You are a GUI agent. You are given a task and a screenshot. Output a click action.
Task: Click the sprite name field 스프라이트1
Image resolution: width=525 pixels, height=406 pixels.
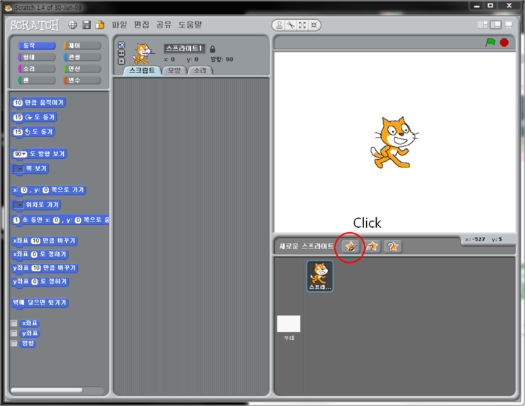click(184, 48)
